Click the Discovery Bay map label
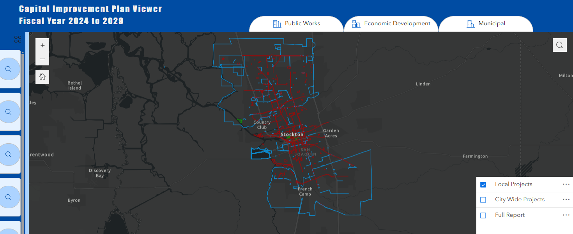The height and width of the screenshot is (234, 573). point(100,173)
